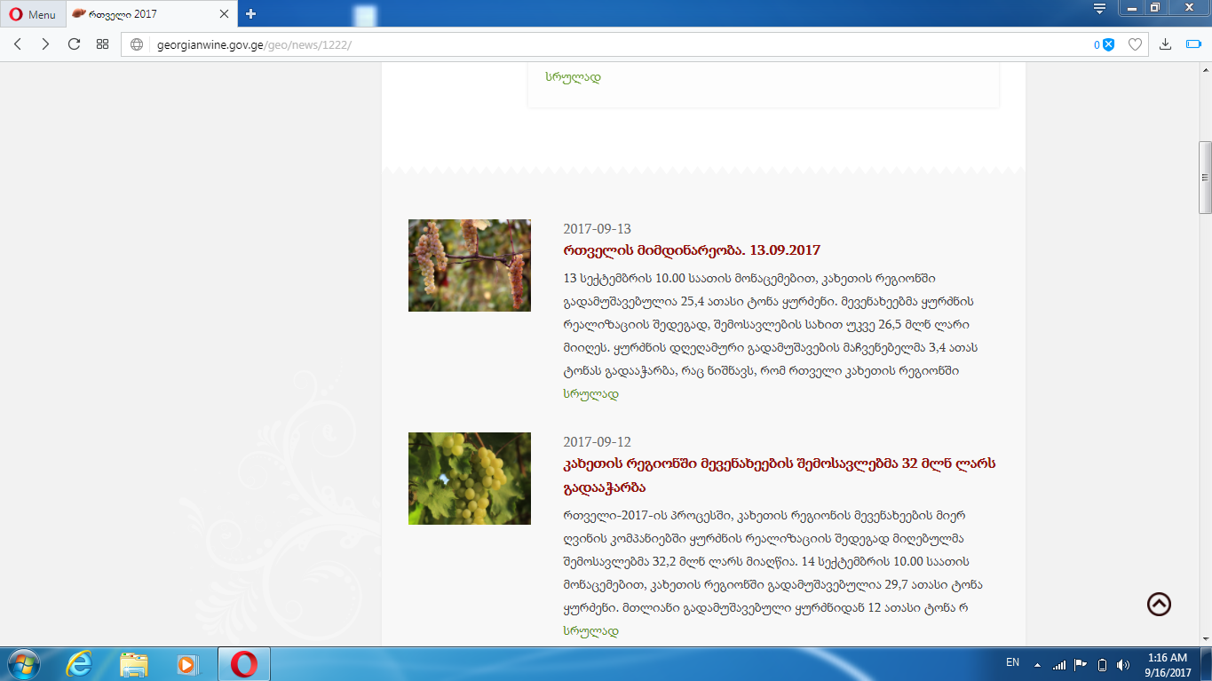Click the date 2017-09-13
The image size is (1212, 681).
tap(598, 229)
